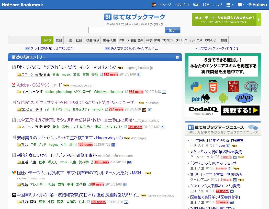Select the 政治・経済 tab
This screenshot has width=269, height=209.
coord(93,40)
